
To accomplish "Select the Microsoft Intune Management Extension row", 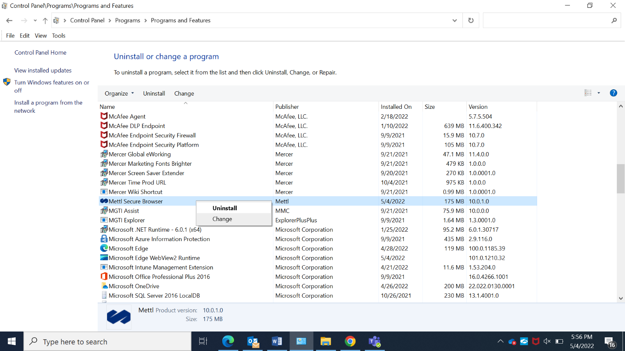I will coord(318,267).
